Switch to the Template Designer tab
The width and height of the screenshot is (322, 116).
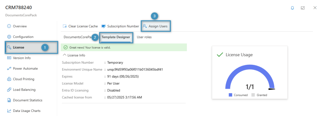point(116,37)
